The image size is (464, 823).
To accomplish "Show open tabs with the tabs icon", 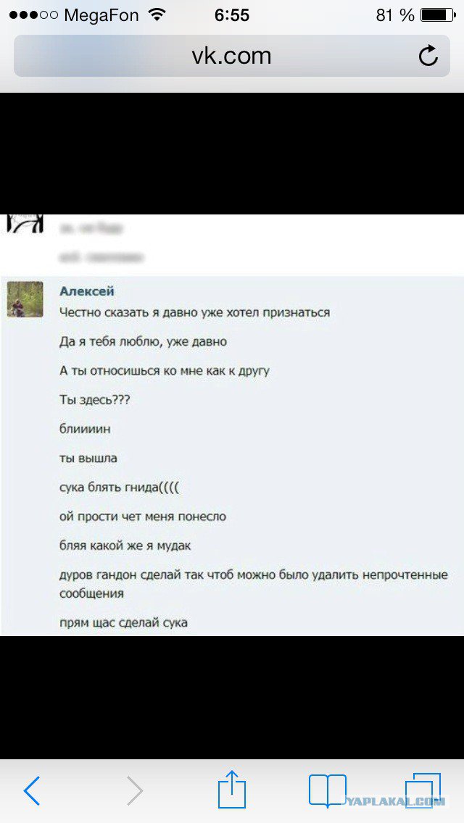I will click(423, 790).
